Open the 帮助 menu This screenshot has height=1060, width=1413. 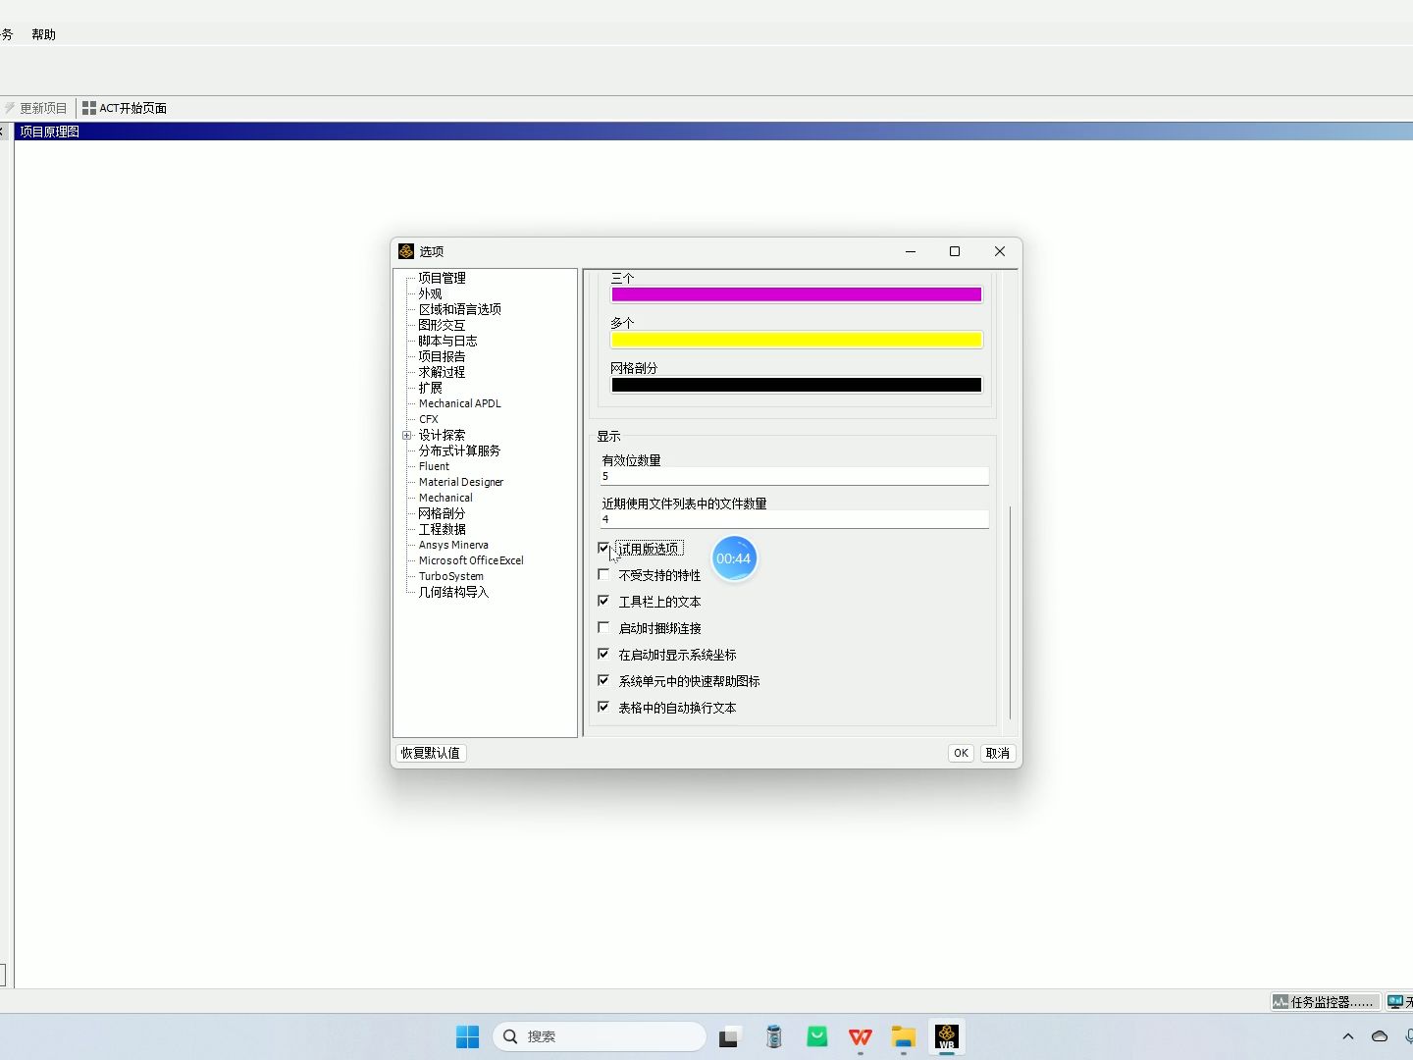pos(43,34)
